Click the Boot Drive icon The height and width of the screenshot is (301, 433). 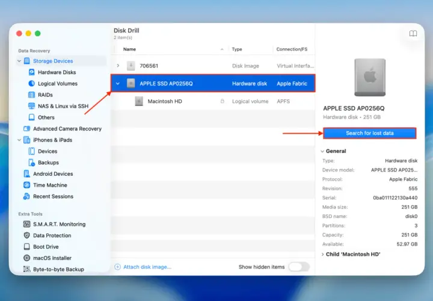point(27,247)
